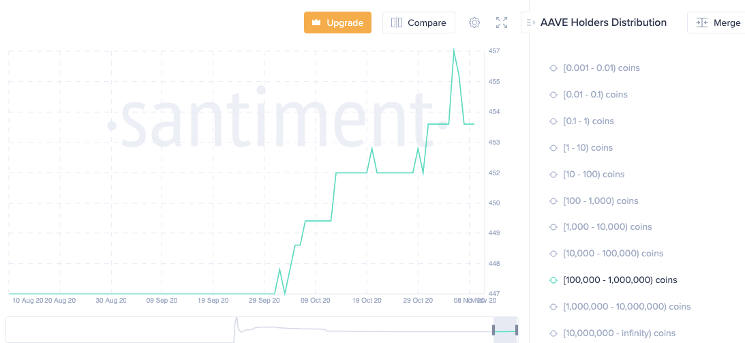745x343 pixels.
Task: Collapse the Holders Distribution sidebar
Action: pos(530,23)
